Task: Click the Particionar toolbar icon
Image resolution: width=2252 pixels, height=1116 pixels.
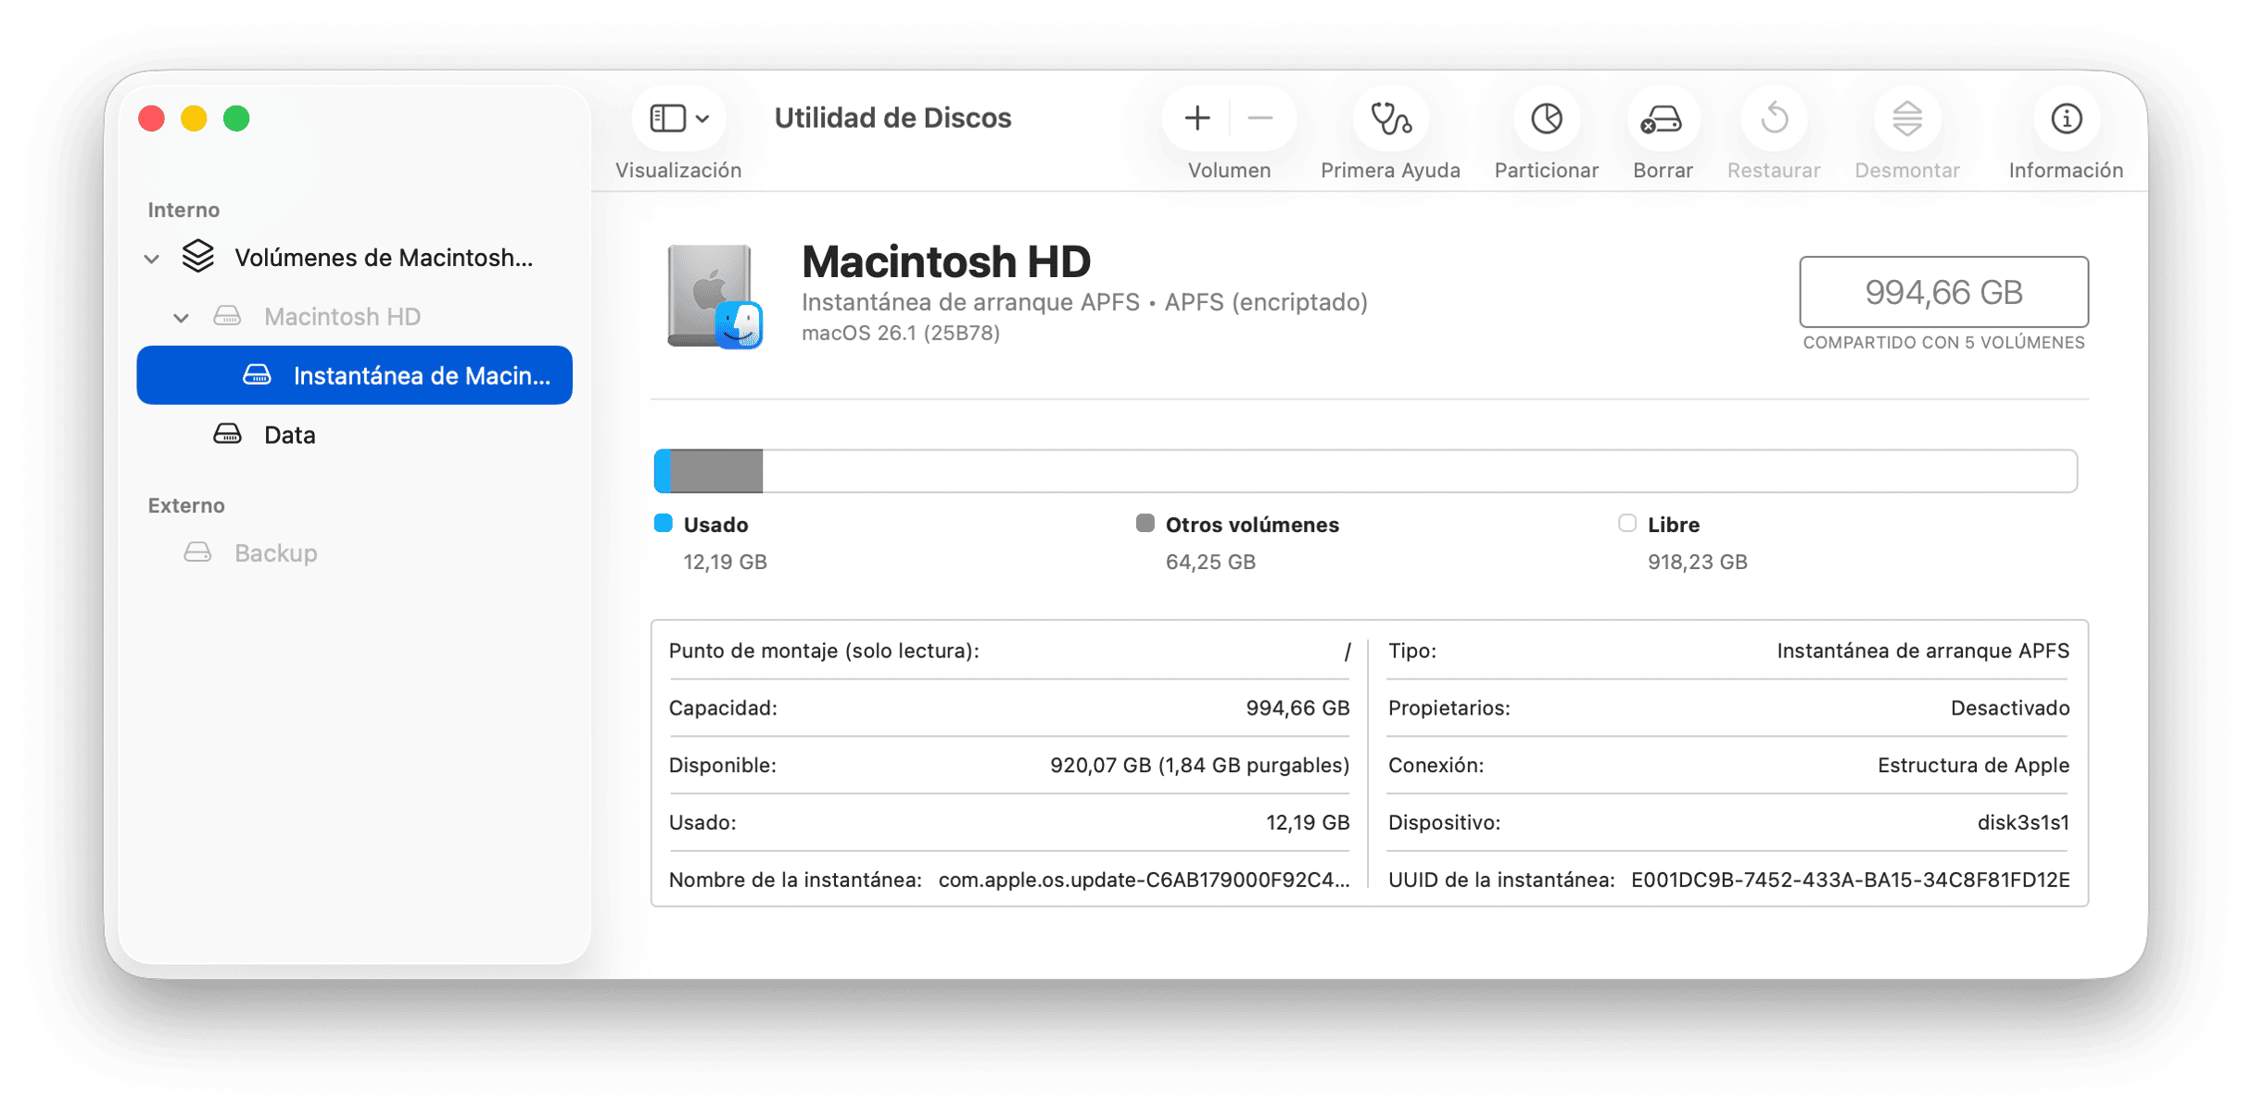Action: point(1545,119)
